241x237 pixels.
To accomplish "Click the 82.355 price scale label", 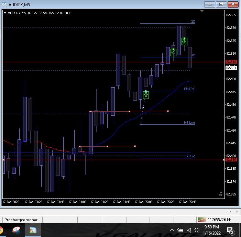I will point(231,194).
